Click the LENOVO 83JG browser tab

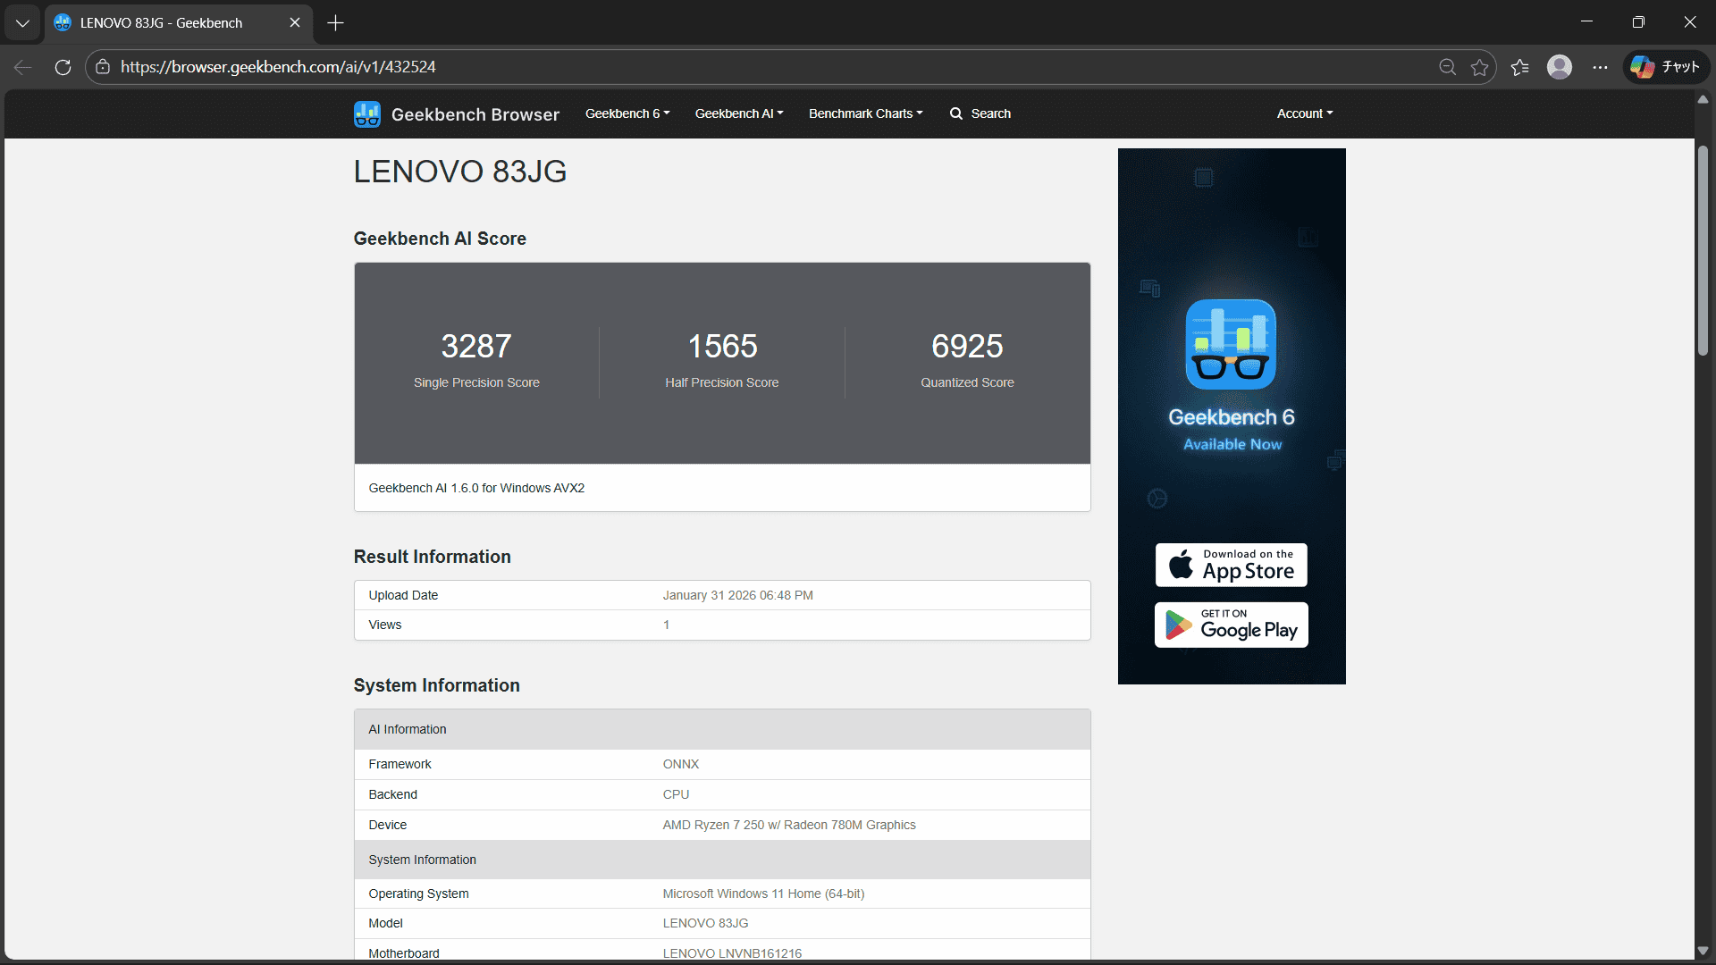(161, 22)
